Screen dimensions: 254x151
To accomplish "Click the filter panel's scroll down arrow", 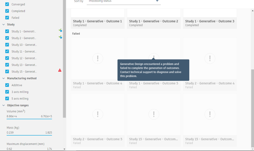I will coord(64,149).
